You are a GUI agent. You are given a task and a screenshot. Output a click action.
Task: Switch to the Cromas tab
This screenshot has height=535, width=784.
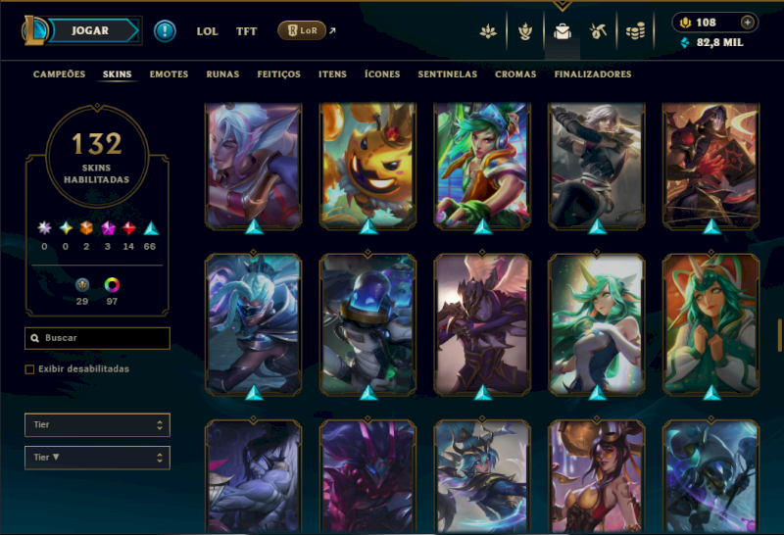(x=515, y=74)
